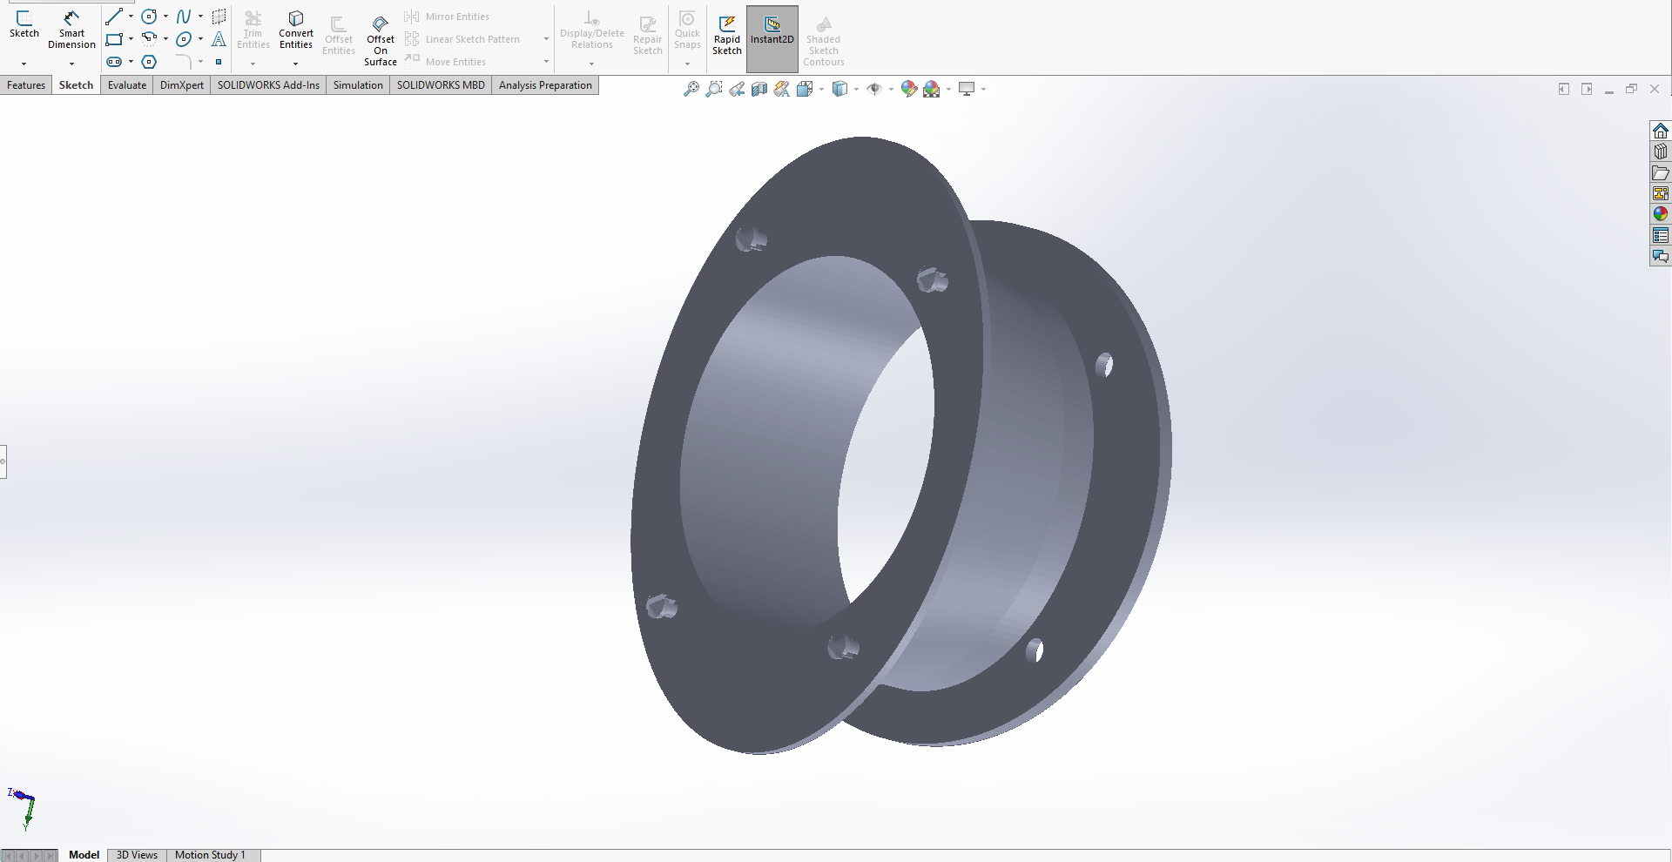
Task: Expand the Sketch button dropdown arrow
Action: [x=24, y=64]
